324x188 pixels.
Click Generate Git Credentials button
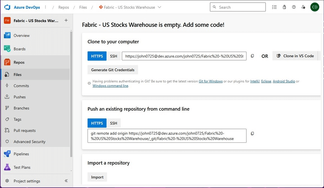(113, 70)
